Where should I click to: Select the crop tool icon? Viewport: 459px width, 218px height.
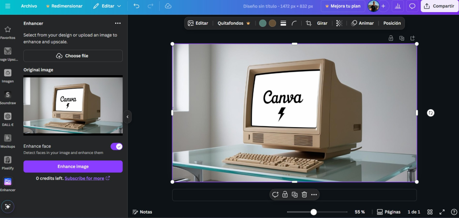(308, 23)
